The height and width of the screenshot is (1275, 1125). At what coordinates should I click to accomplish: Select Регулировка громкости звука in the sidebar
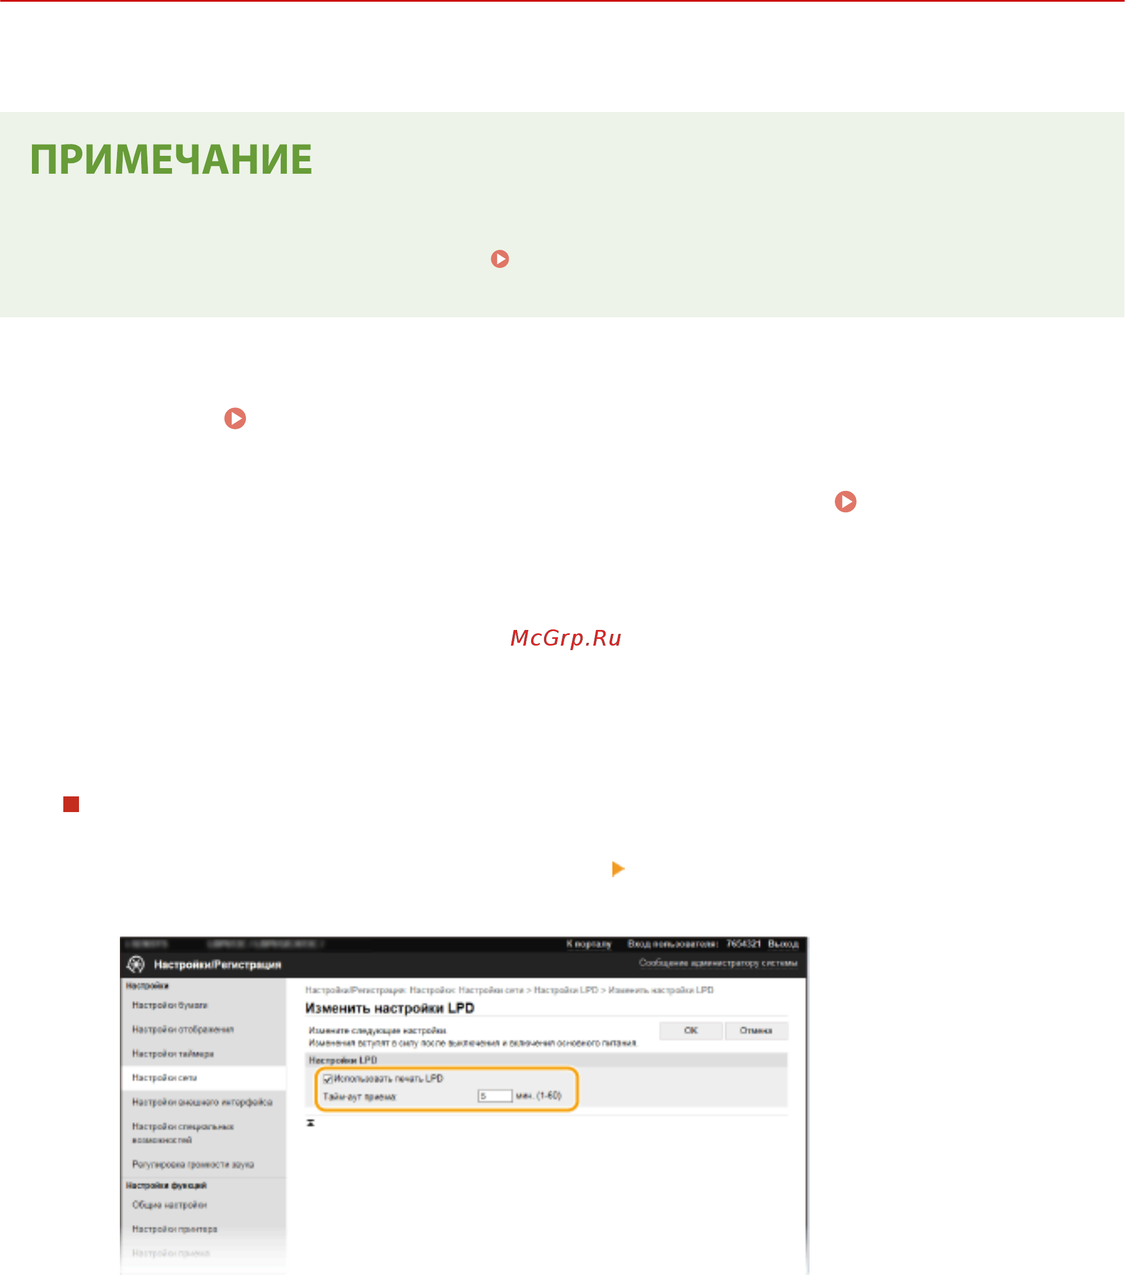click(193, 1165)
